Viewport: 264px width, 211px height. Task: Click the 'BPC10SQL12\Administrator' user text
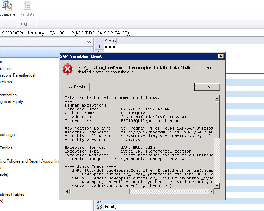pyautogui.click(x=150, y=120)
